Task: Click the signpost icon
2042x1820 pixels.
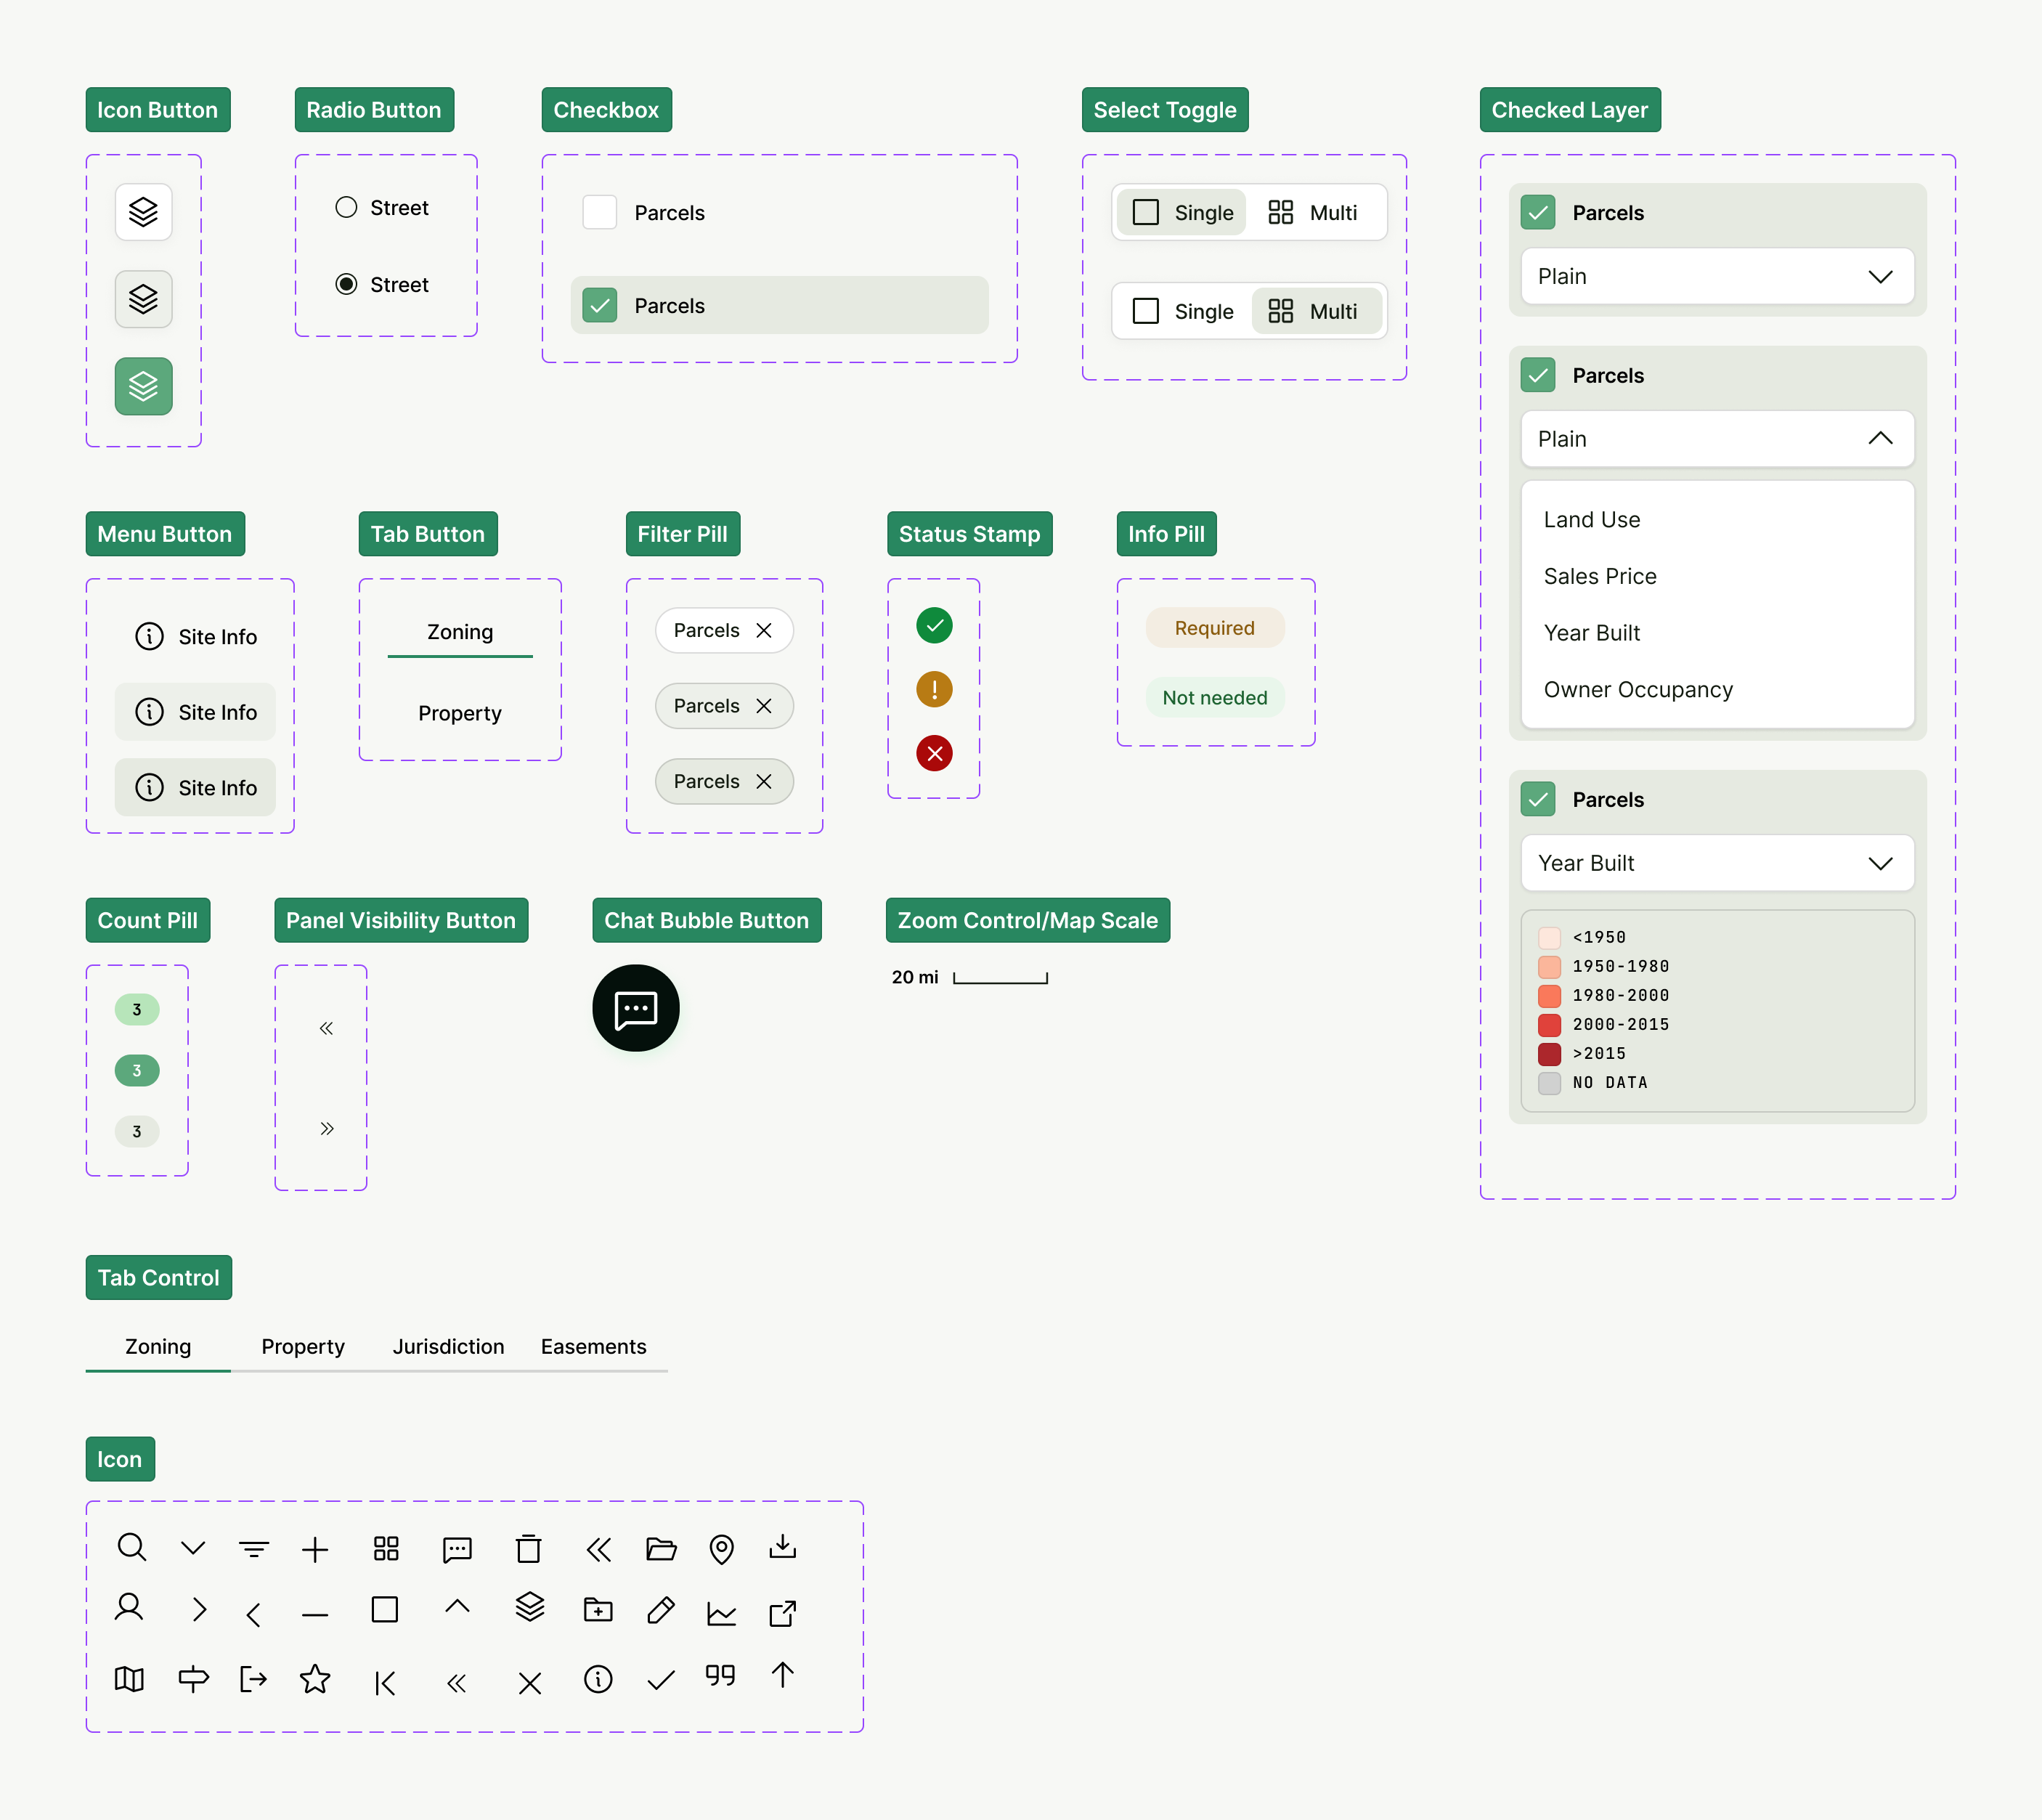Action: click(x=193, y=1679)
